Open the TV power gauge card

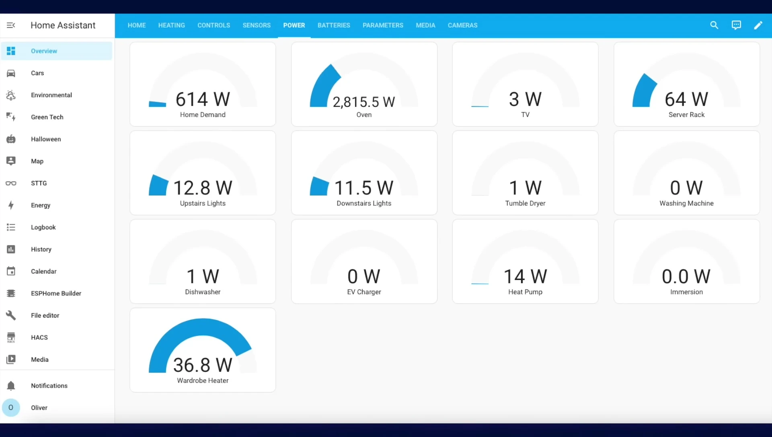(525, 84)
